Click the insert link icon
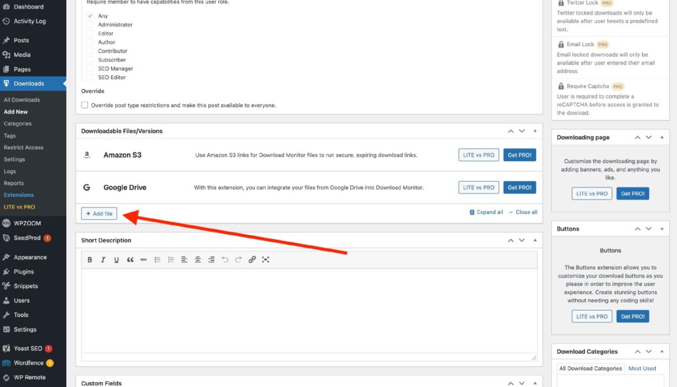 pyautogui.click(x=252, y=260)
